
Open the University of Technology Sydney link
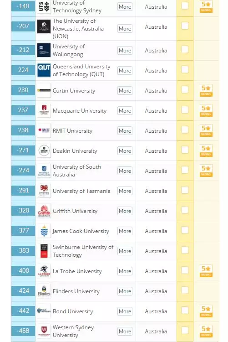tap(77, 6)
